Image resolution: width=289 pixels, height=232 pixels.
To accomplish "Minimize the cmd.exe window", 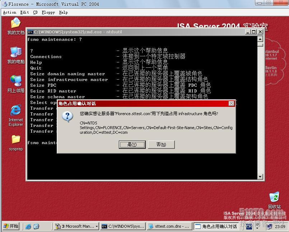I will (248, 32).
